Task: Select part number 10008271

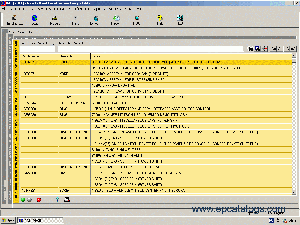Action: [x=28, y=74]
